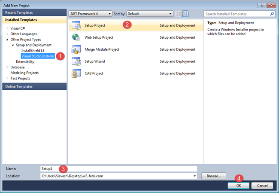Click the Setup Wizard icon

[x=76, y=61]
